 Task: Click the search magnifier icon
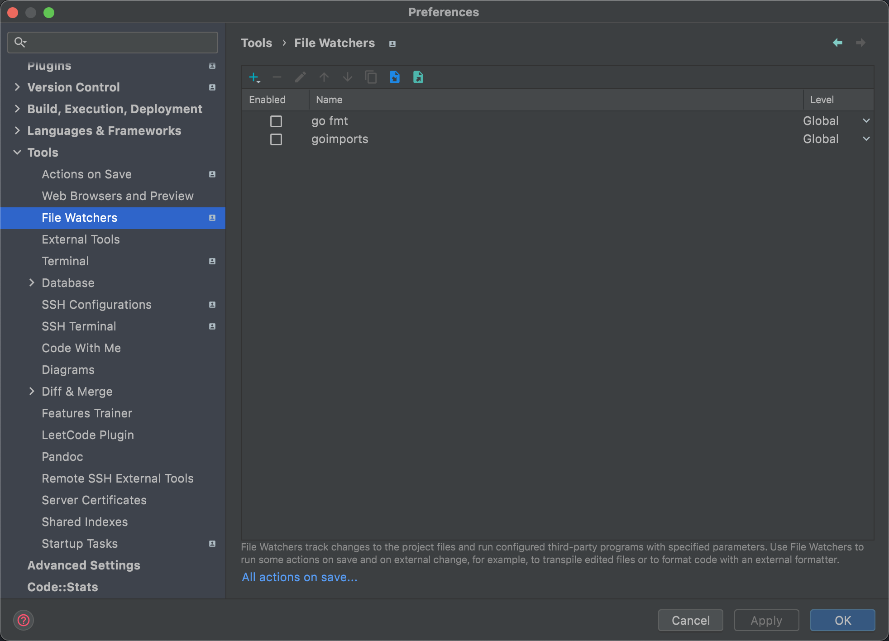coord(20,43)
